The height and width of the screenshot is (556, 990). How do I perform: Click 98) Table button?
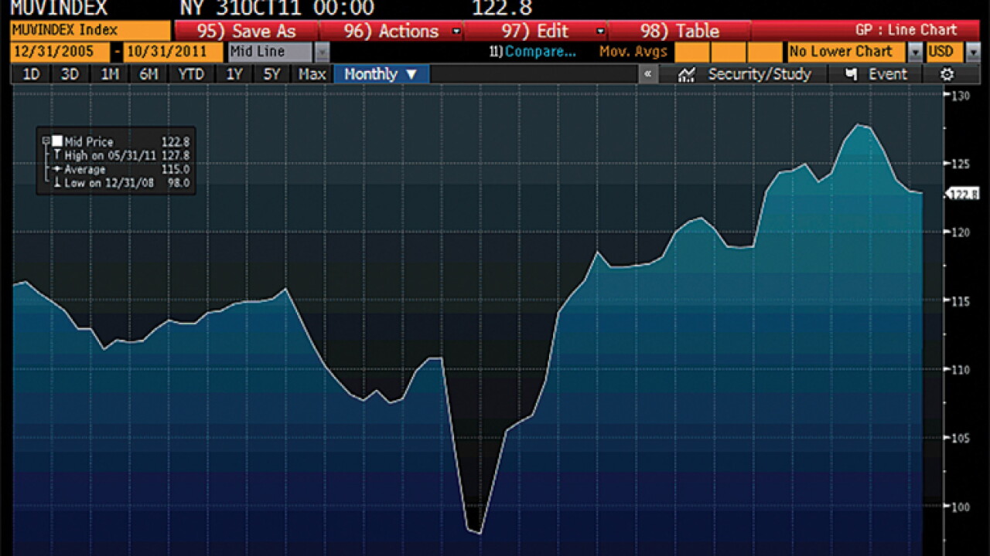680,31
